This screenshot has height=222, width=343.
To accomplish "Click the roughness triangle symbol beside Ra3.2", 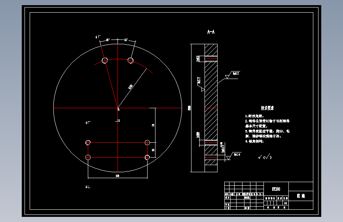I will pyautogui.click(x=227, y=77).
